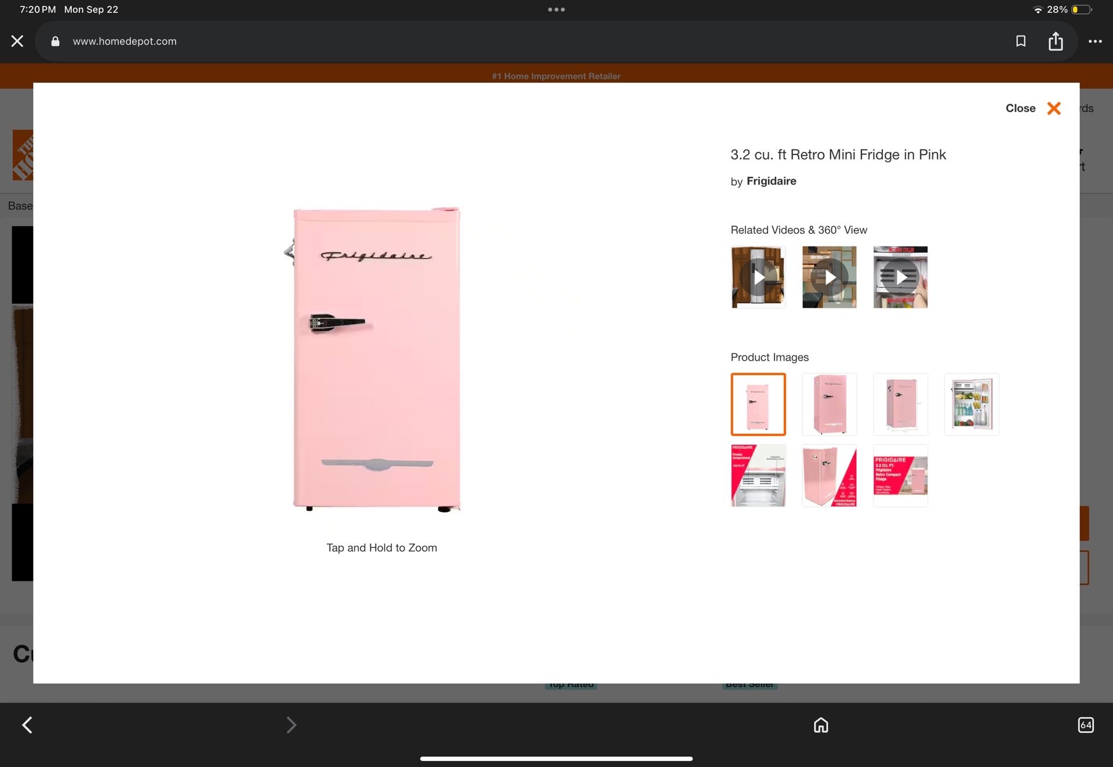Tap the battery indicator icon
1113x767 pixels.
[1082, 10]
